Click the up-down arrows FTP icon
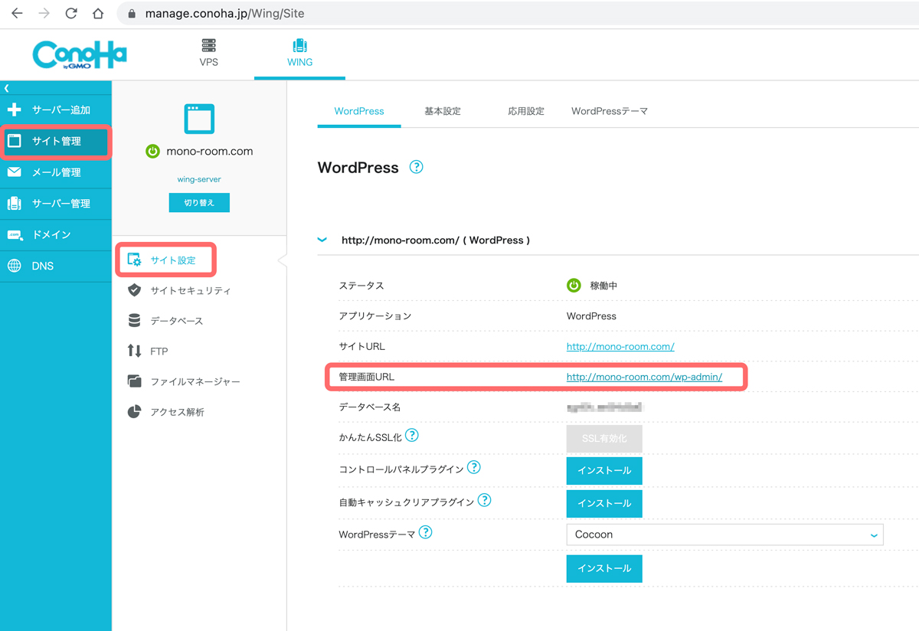The width and height of the screenshot is (919, 631). tap(134, 351)
